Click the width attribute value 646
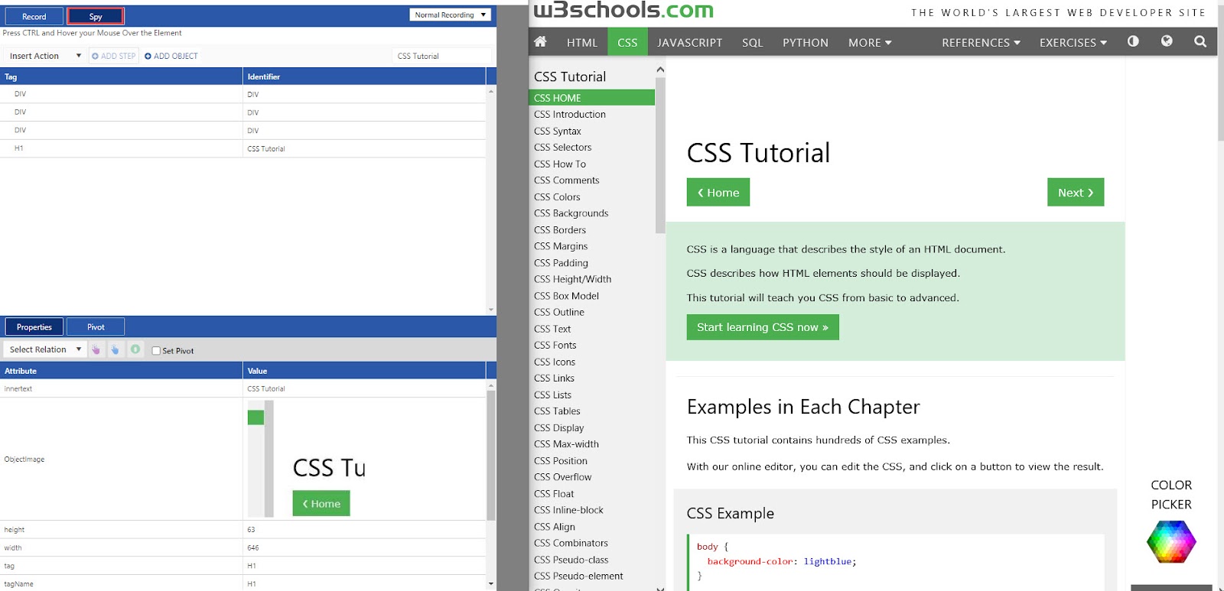 click(x=253, y=548)
